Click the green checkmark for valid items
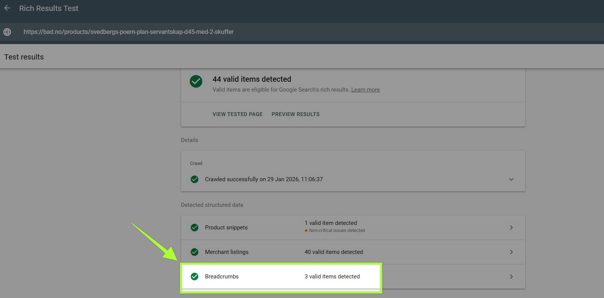 (196, 81)
